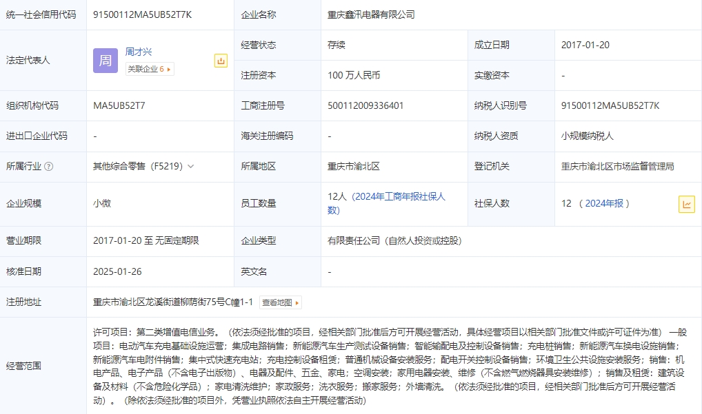Select the unified credit code 91500112MA5UB52T7K
This screenshot has width=702, height=414.
point(142,14)
